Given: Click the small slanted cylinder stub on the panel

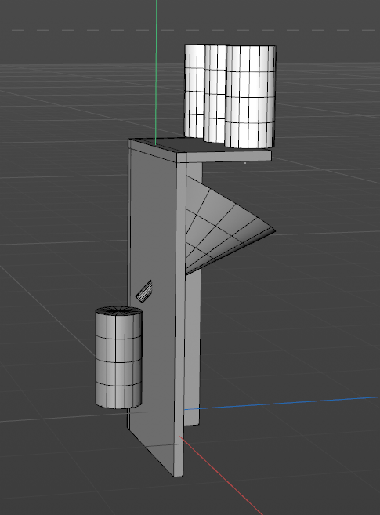Looking at the screenshot, I should tap(144, 292).
